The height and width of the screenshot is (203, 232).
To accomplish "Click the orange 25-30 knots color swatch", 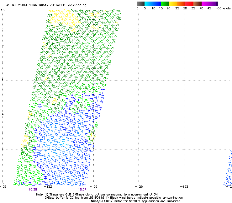I will 181,4.
